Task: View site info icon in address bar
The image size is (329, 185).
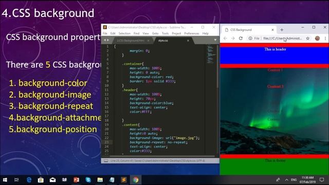Action: [250, 39]
